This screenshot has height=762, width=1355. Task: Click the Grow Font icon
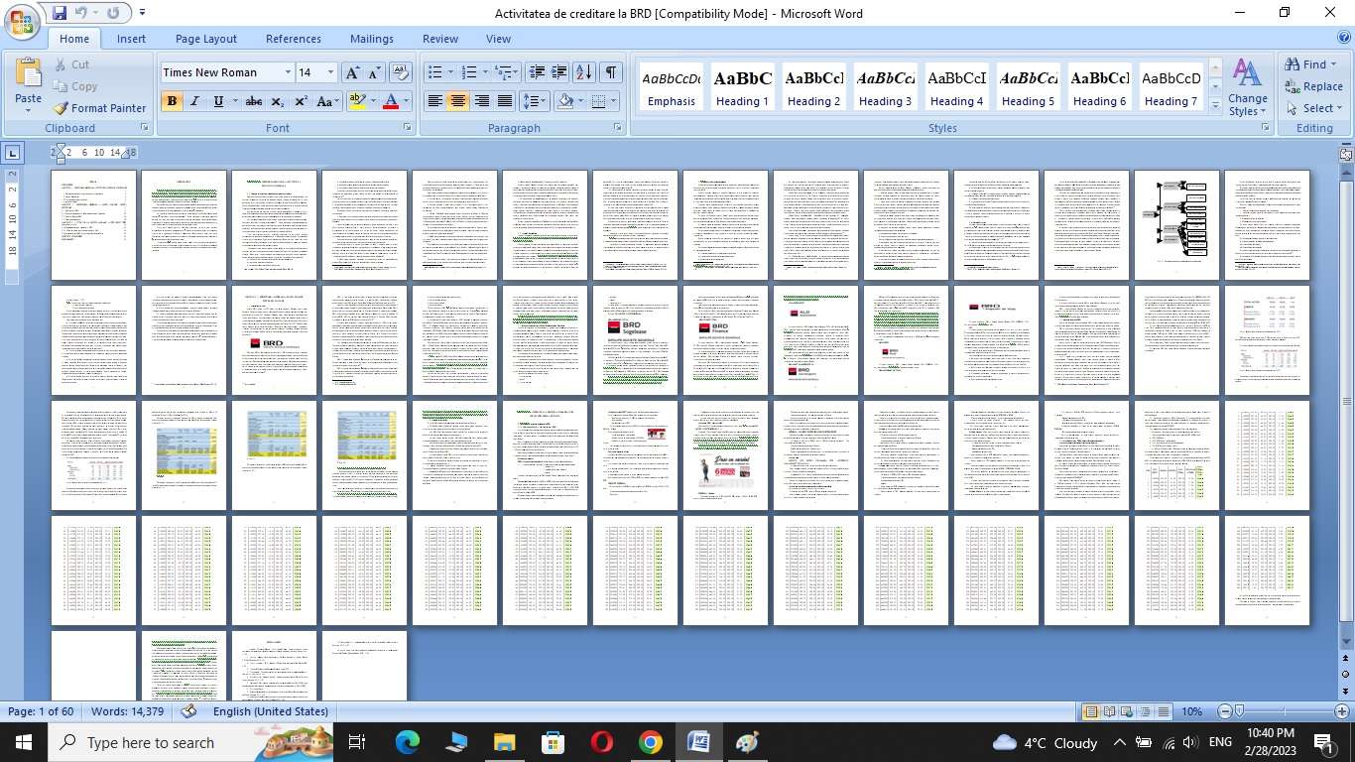[x=352, y=72]
